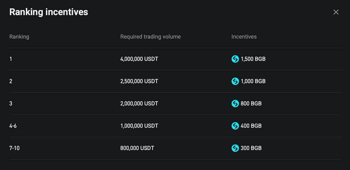
Task: Select the 2,000,000 USDT volume cell
Action: point(139,103)
